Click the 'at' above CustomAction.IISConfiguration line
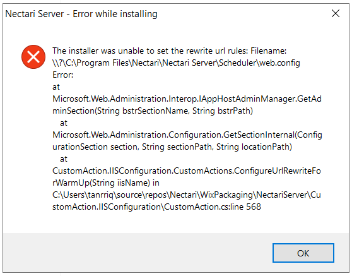352x276 pixels. [x=64, y=159]
